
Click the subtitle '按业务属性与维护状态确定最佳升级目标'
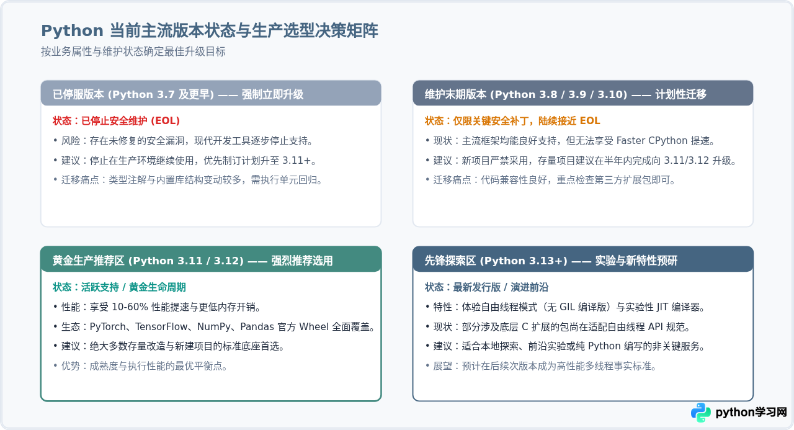pos(133,52)
